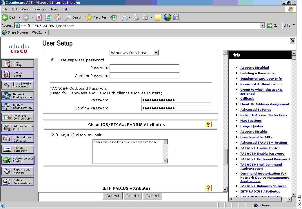The image size is (302, 209).
Task: Click the Submit button
Action: click(x=113, y=196)
